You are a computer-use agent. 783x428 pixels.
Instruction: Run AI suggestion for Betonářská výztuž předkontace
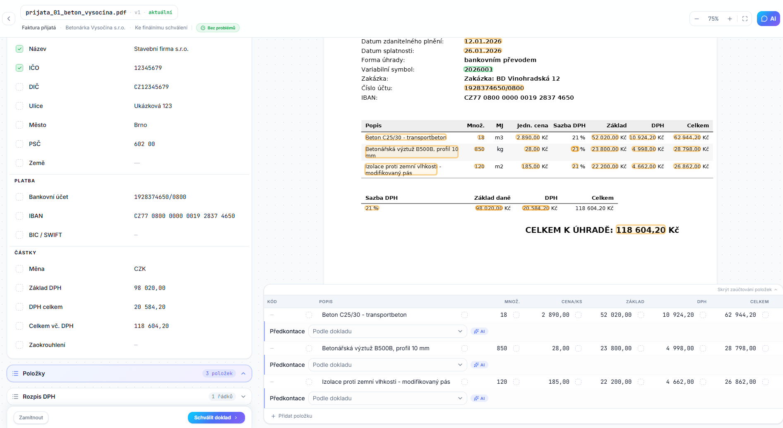(479, 365)
